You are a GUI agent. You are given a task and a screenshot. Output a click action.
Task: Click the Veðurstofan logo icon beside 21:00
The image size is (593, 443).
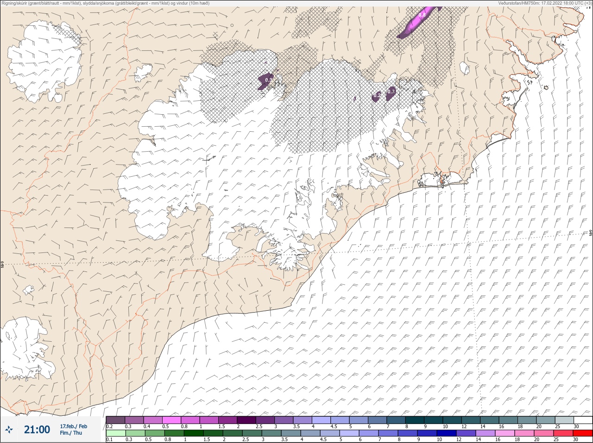pos(9,430)
